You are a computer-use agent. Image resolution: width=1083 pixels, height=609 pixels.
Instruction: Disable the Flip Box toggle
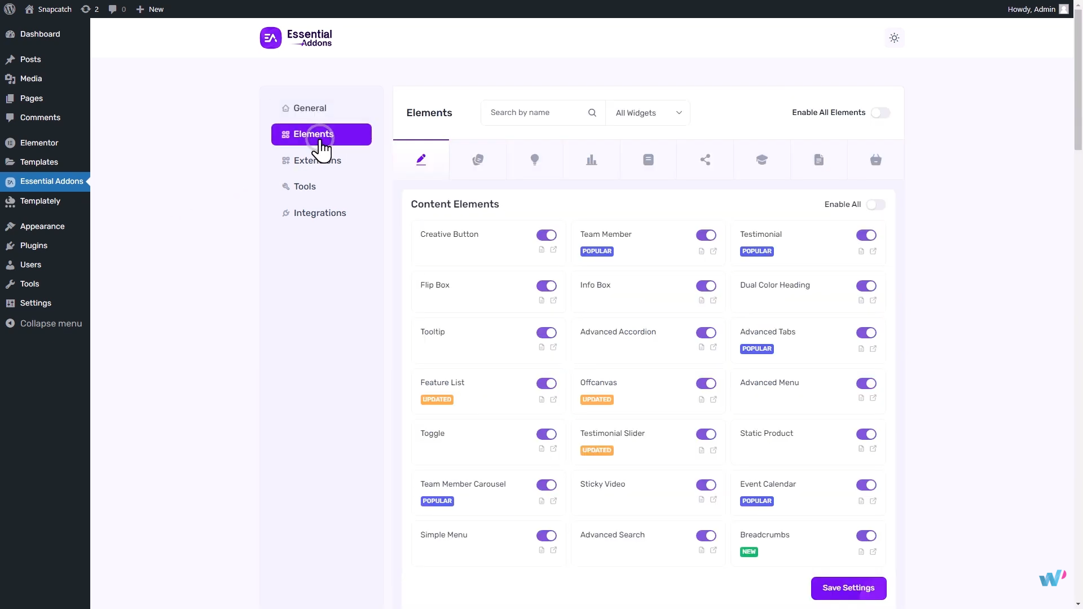(546, 286)
